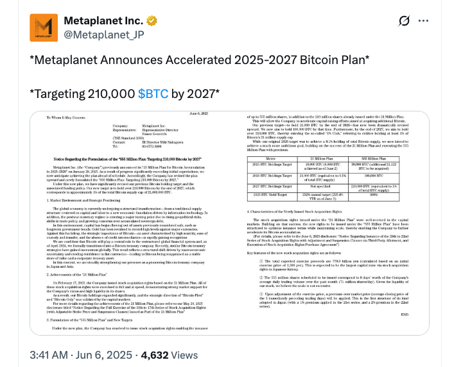Open the $BTC cashtag link
The width and height of the screenshot is (454, 367).
(153, 94)
